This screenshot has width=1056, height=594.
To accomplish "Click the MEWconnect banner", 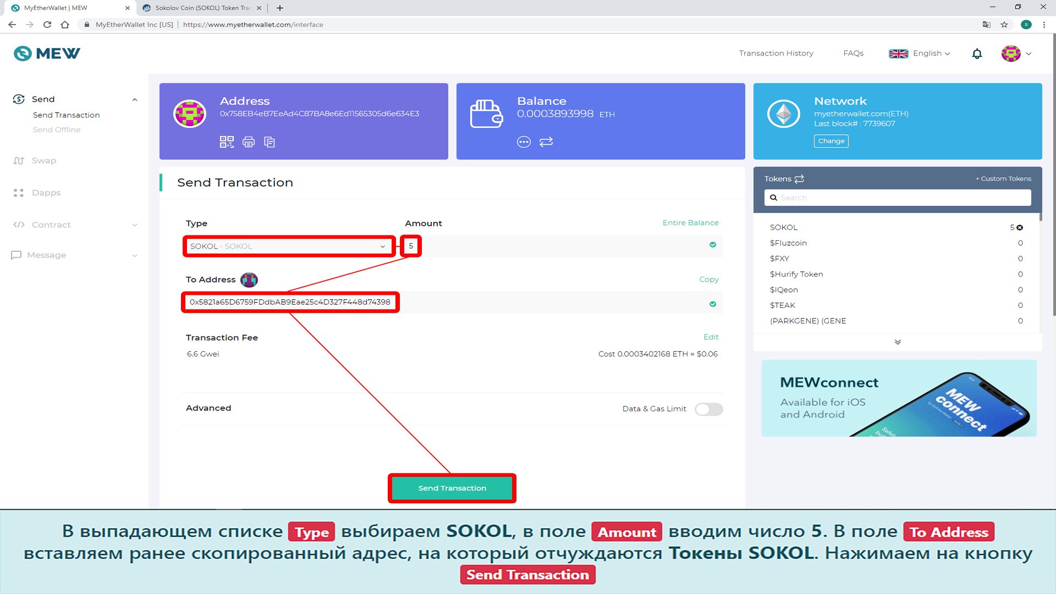I will [899, 398].
